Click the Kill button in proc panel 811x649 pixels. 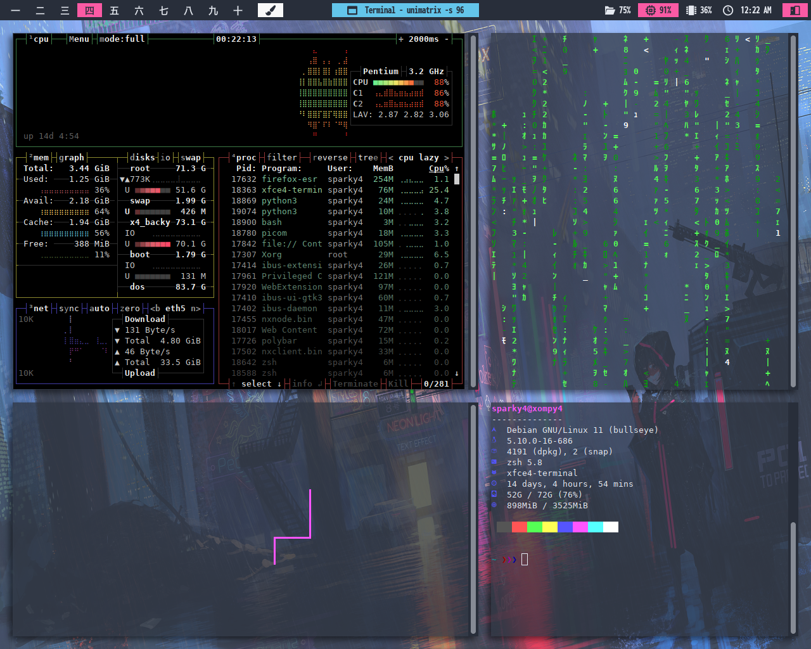pyautogui.click(x=398, y=384)
